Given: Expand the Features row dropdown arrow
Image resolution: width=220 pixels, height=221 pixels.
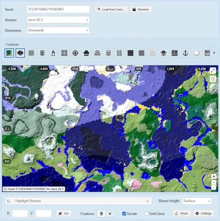Looking at the screenshot, I should point(214,53).
